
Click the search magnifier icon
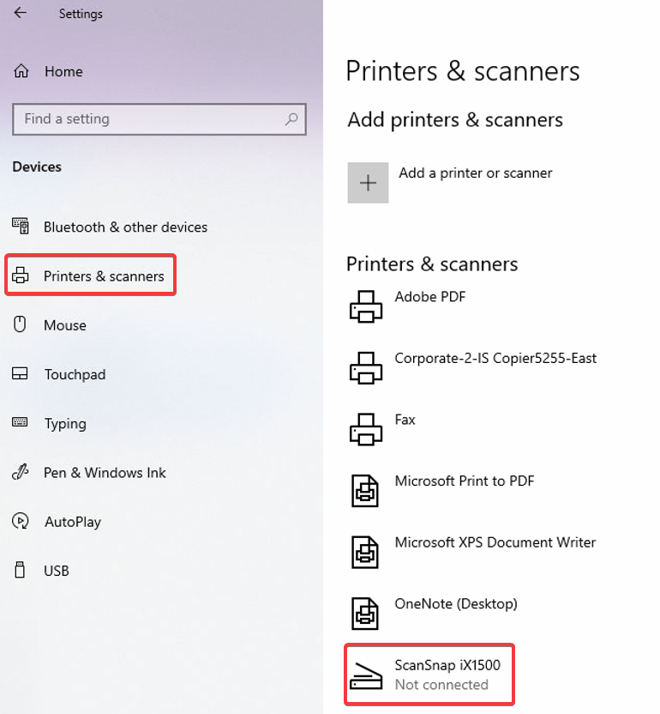pos(291,119)
